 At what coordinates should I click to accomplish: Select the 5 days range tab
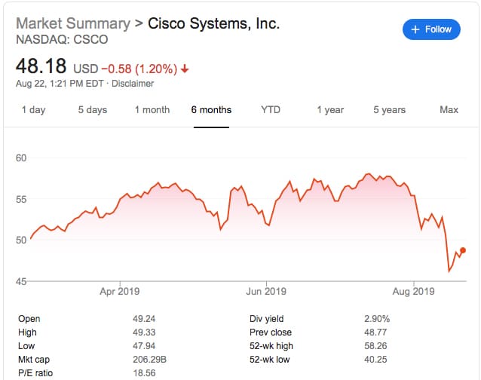(x=92, y=110)
